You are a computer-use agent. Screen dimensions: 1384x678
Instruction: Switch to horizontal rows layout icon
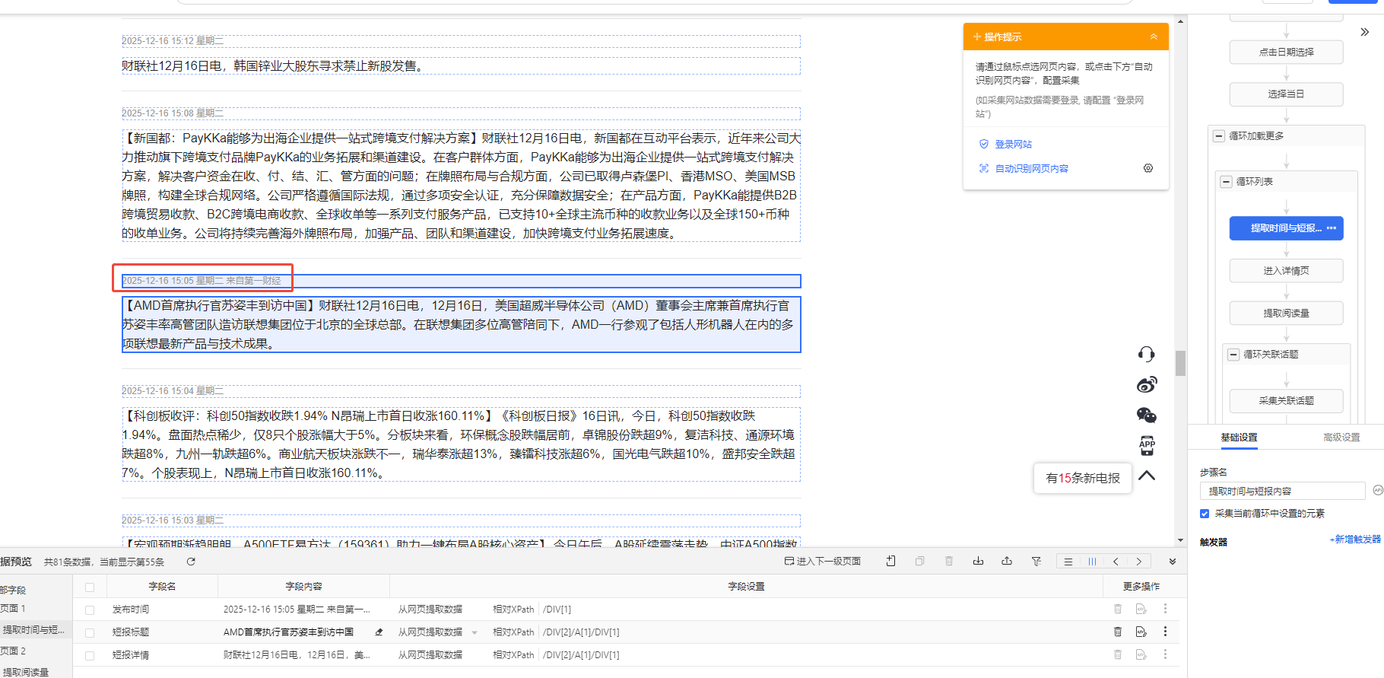tap(1068, 562)
